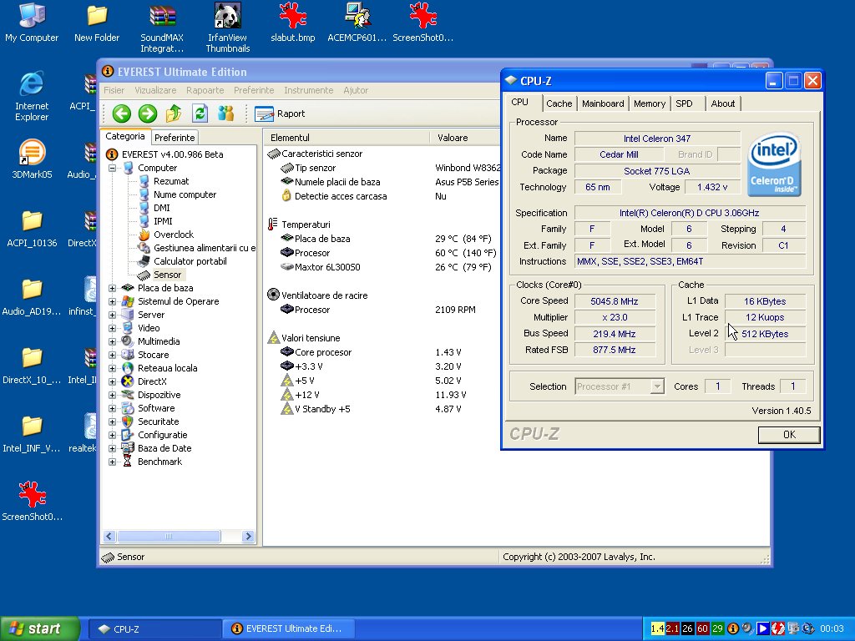Select Rezumat in the tree

coord(171,181)
